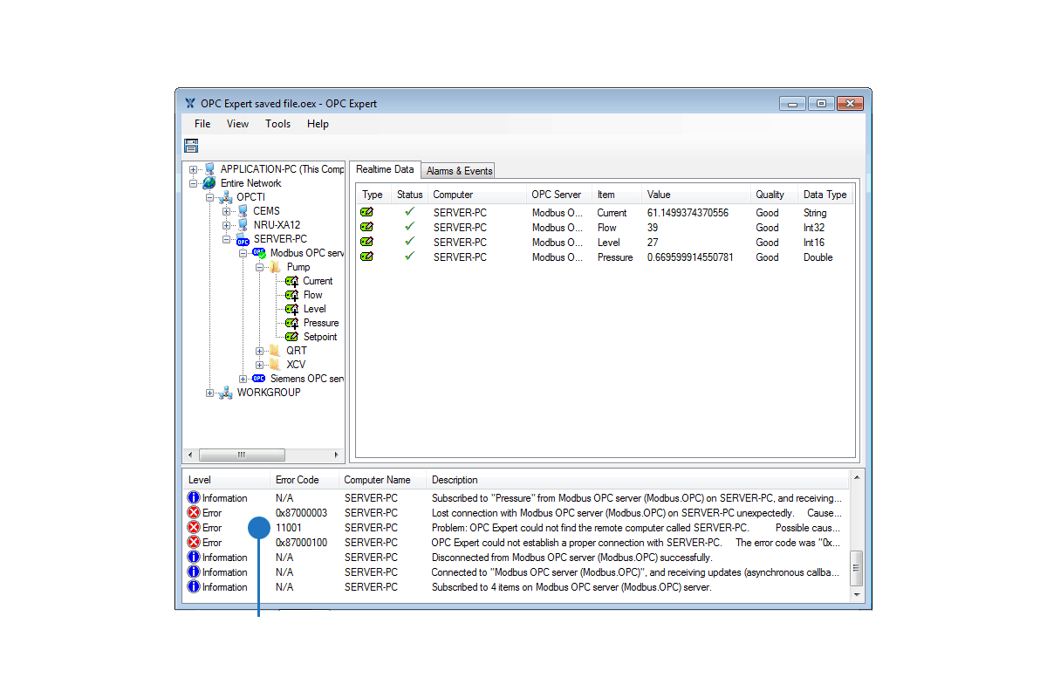The width and height of the screenshot is (1047, 698).
Task: Click the OPCTI domain icon
Action: click(x=226, y=197)
